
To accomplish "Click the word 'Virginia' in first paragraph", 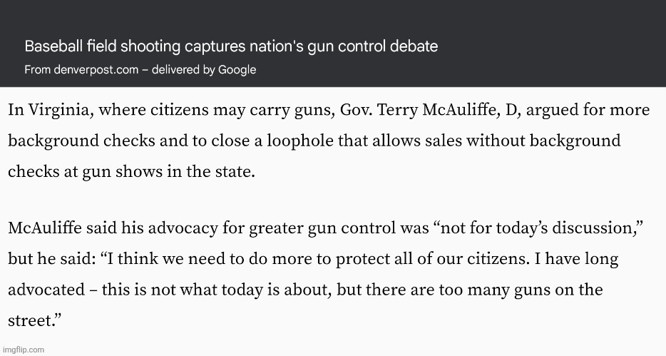I will (x=61, y=111).
